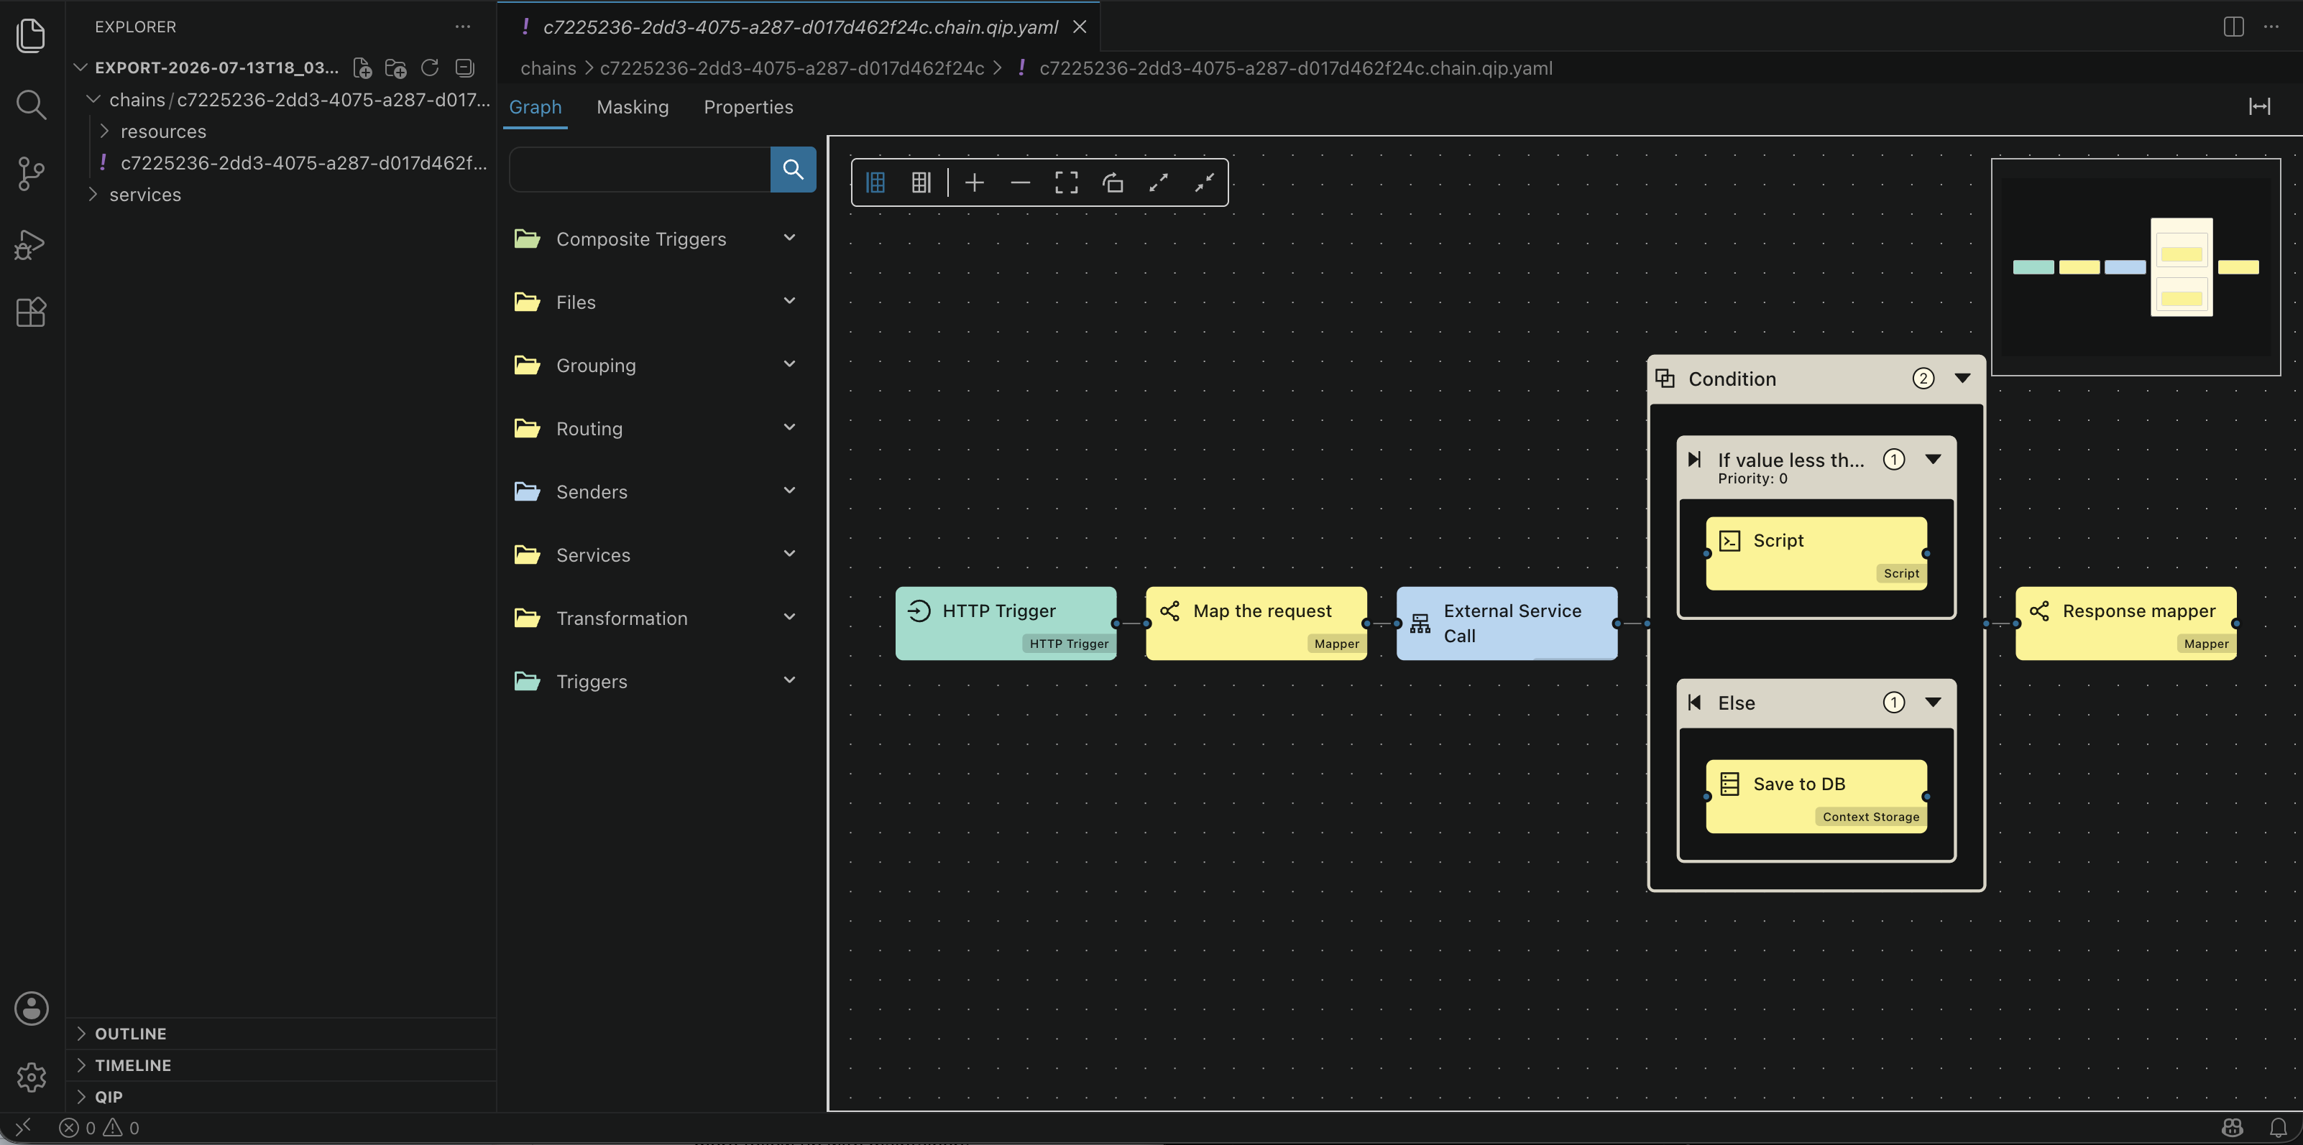The width and height of the screenshot is (2303, 1145).
Task: Collapse the Condition container arrow
Action: tap(1962, 378)
